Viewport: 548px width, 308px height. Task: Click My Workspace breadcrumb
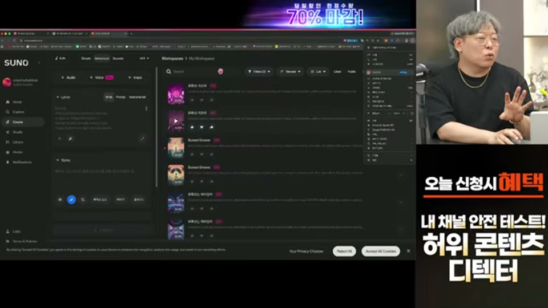tap(202, 58)
